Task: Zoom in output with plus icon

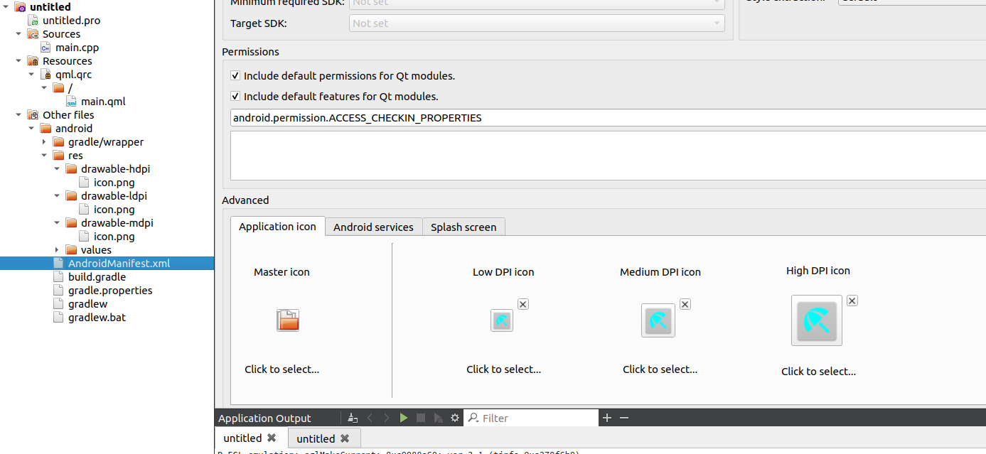Action: (607, 418)
